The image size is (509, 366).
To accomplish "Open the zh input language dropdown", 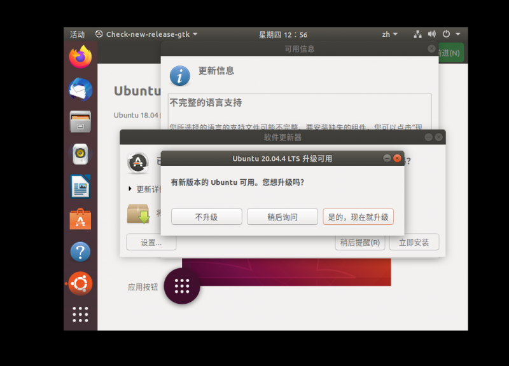I will (x=389, y=34).
